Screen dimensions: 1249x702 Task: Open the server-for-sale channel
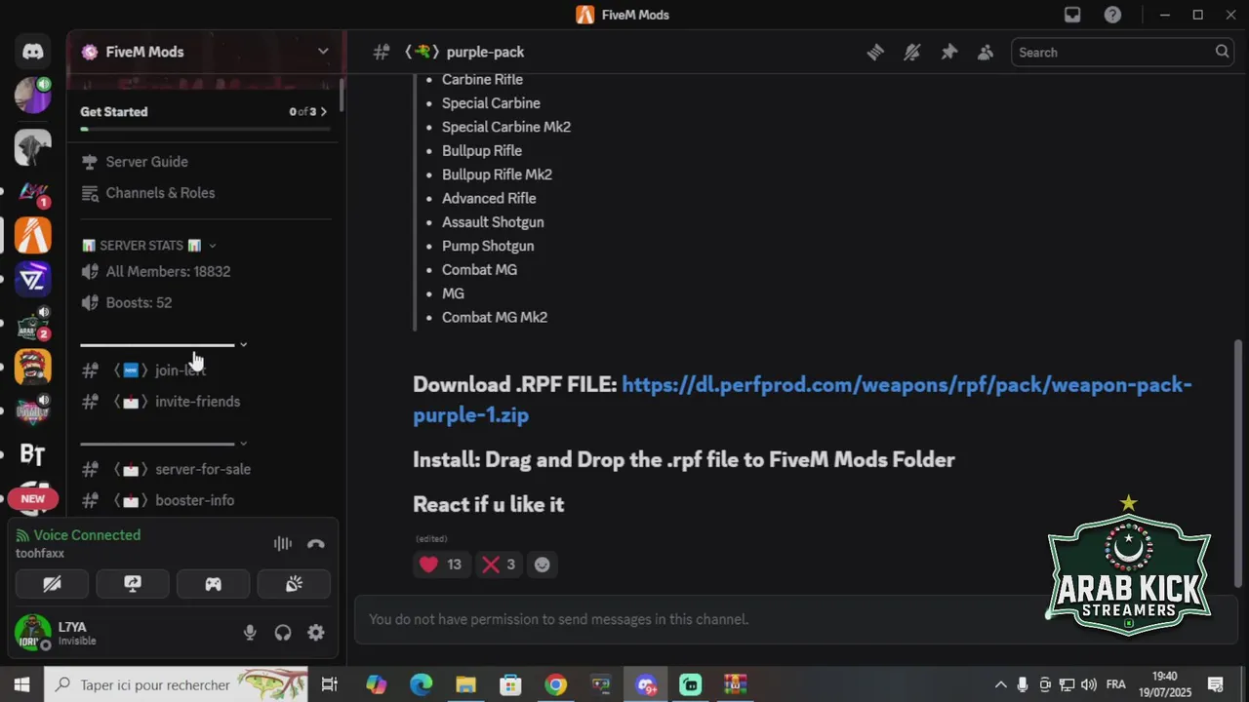[x=205, y=470]
